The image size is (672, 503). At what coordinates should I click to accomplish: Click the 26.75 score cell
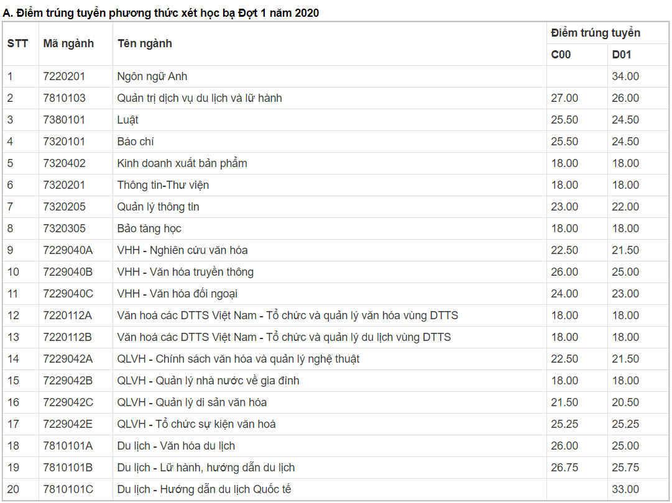click(x=564, y=468)
